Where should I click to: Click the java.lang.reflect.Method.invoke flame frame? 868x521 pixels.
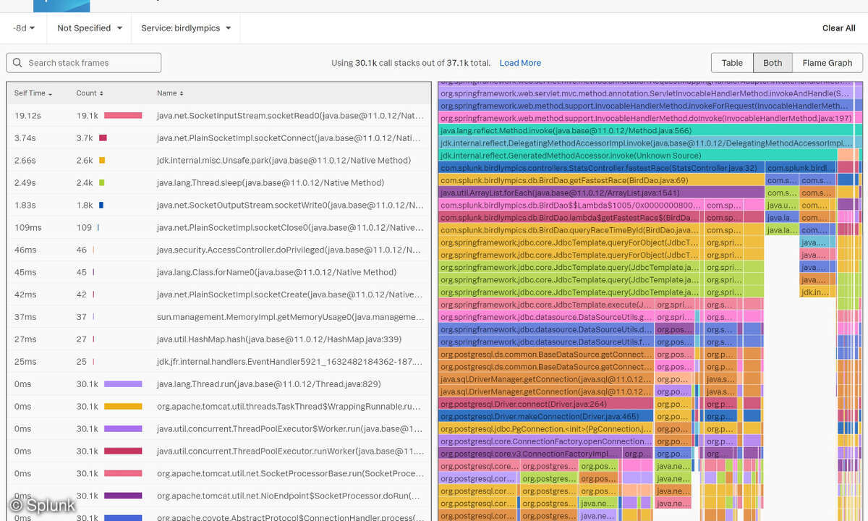click(645, 131)
